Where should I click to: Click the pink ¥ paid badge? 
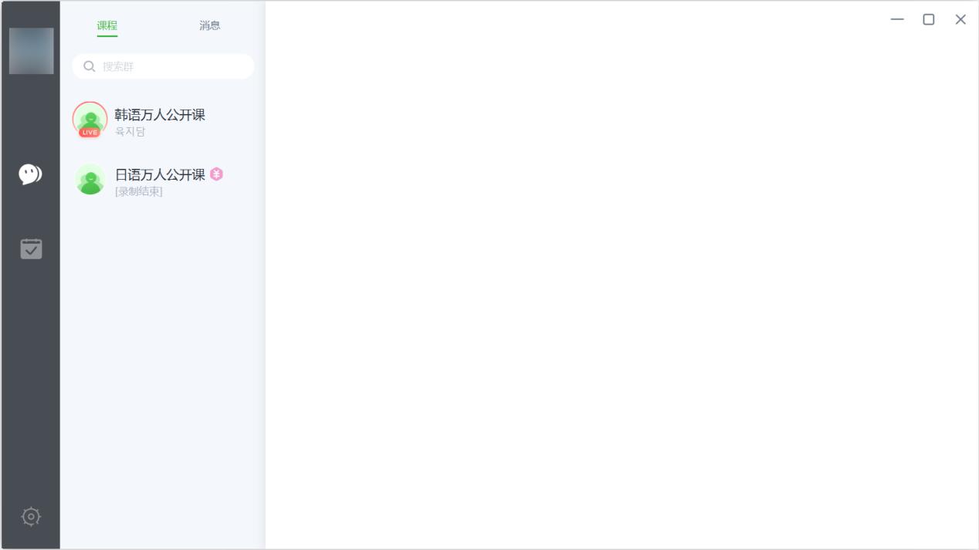click(217, 174)
